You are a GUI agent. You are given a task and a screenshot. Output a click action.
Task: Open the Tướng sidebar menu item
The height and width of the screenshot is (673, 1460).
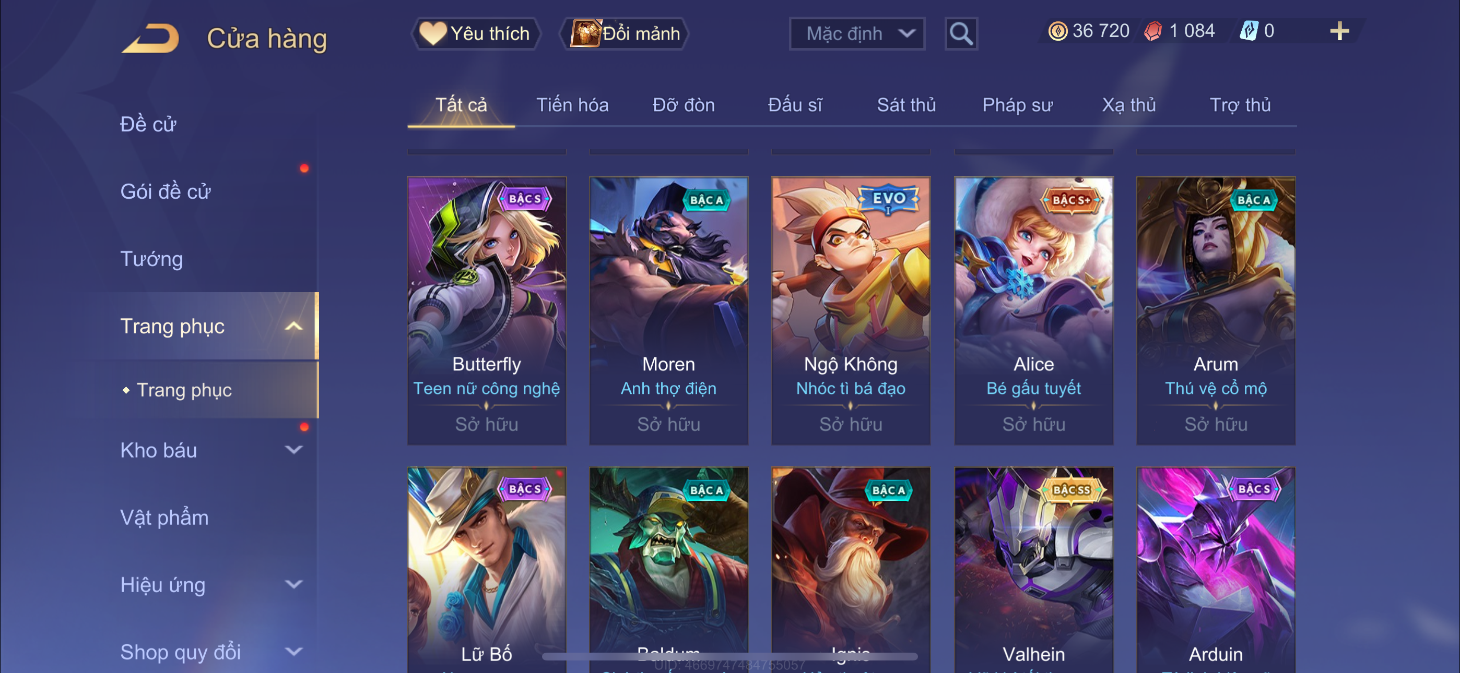[x=151, y=259]
